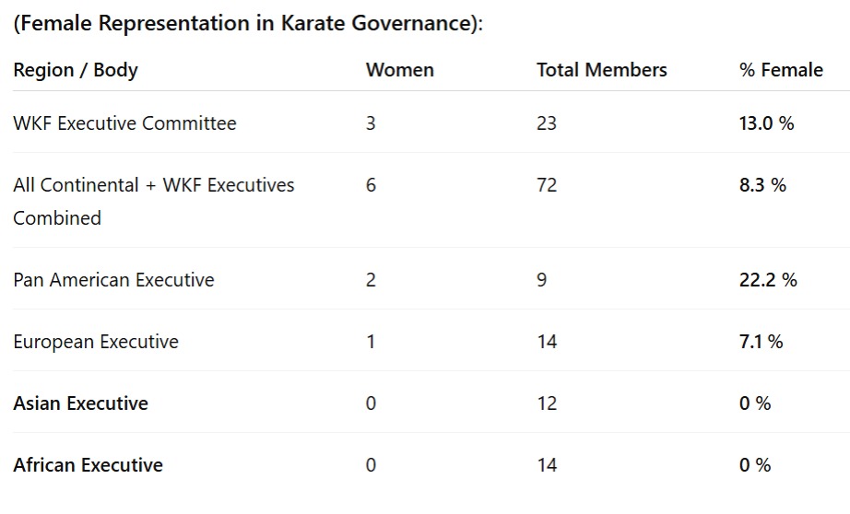
Task: Click the Asian Executive total members 12
Action: 547,403
